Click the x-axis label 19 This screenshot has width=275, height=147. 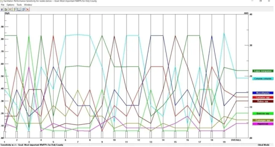224,142
